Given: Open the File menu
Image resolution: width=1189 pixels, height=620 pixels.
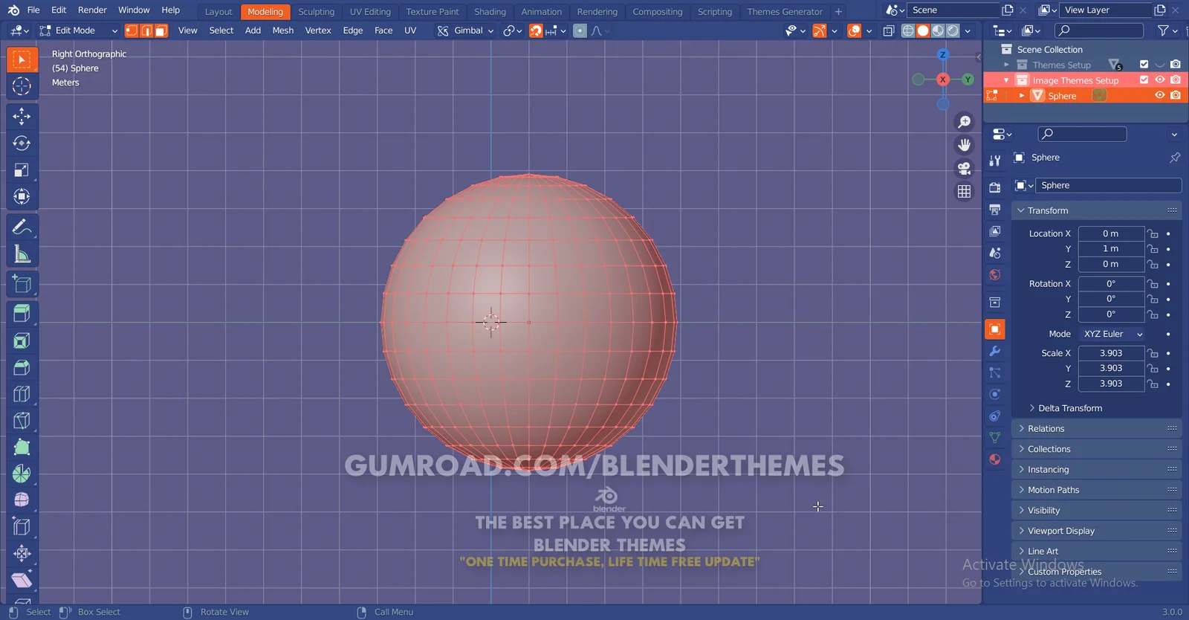Looking at the screenshot, I should (33, 10).
